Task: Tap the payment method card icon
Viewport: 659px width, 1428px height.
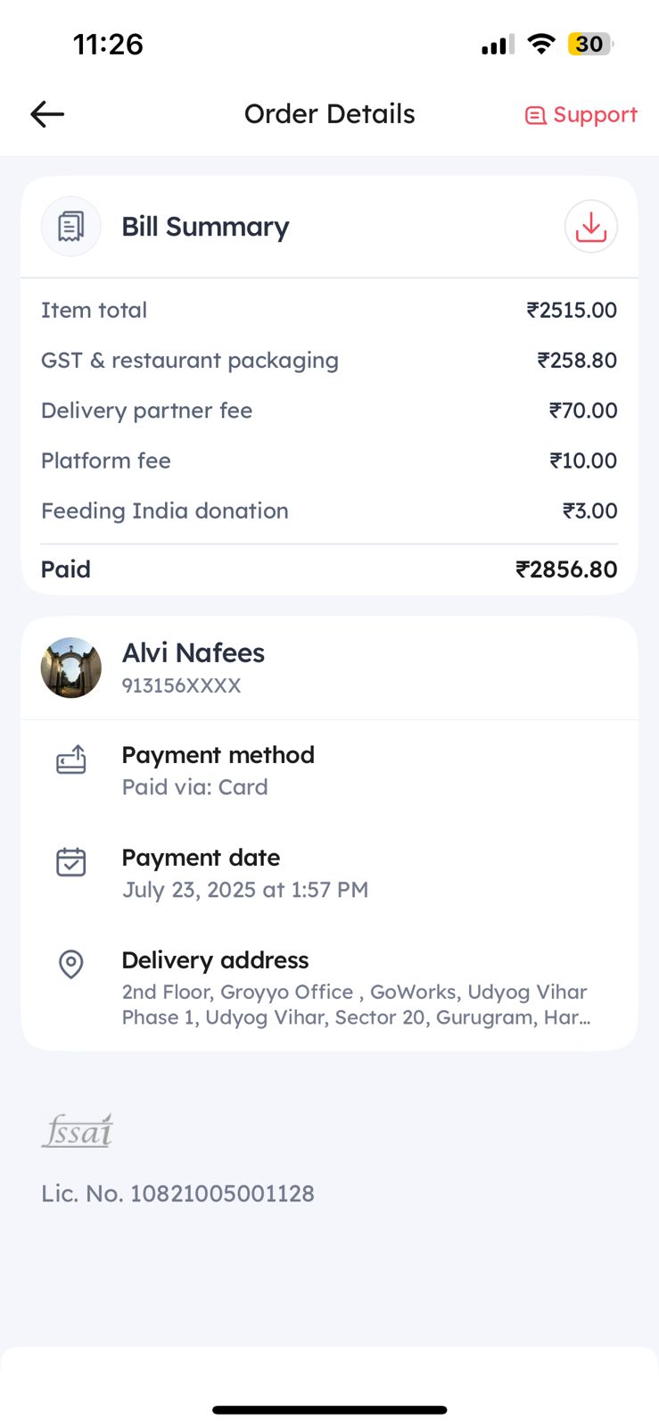Action: (71, 760)
